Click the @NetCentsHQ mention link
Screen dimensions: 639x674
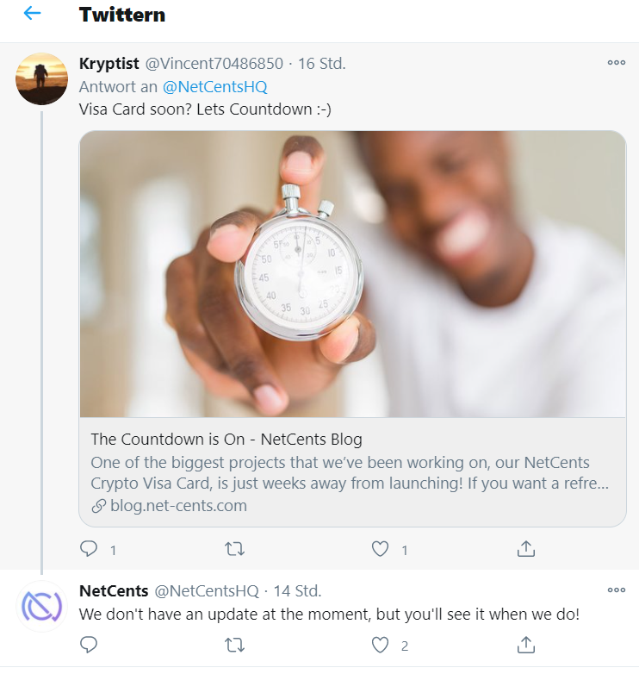pos(214,87)
